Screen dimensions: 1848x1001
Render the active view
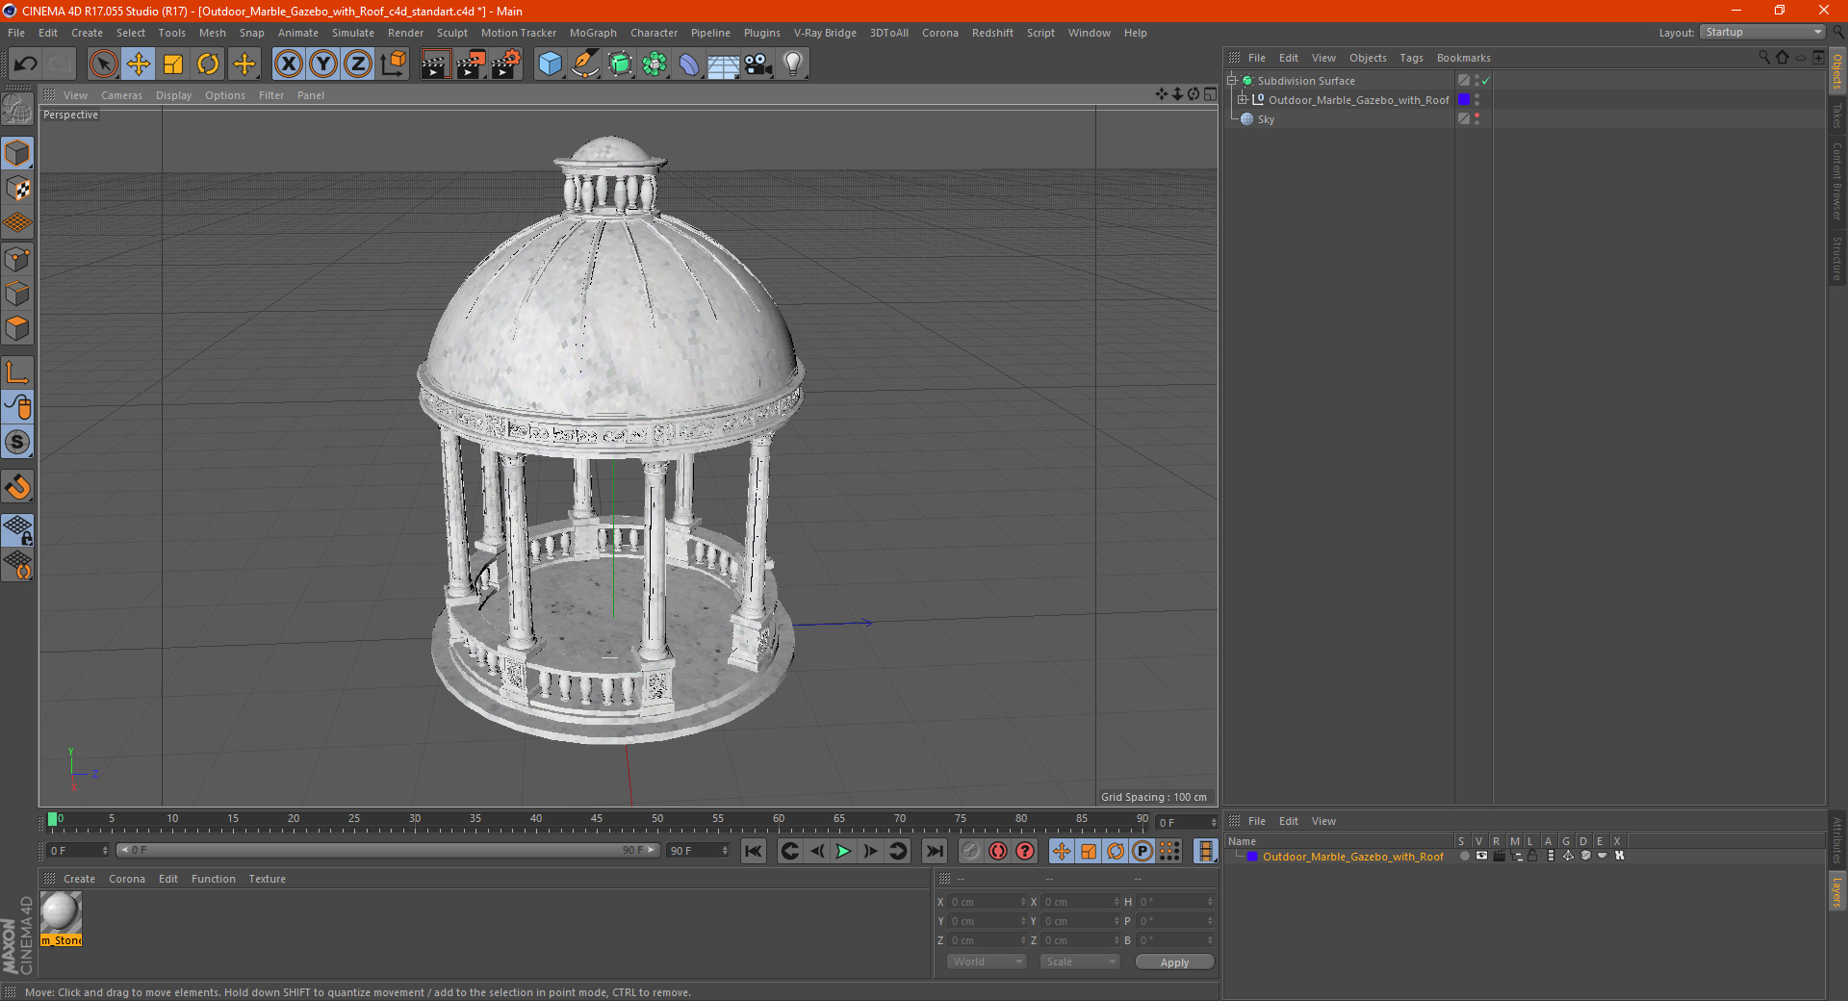click(x=435, y=64)
